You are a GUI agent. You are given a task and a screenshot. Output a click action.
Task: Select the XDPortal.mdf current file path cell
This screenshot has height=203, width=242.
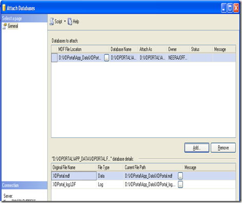(151, 176)
